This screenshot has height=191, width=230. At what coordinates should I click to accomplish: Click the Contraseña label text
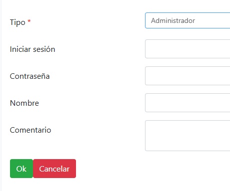point(29,76)
